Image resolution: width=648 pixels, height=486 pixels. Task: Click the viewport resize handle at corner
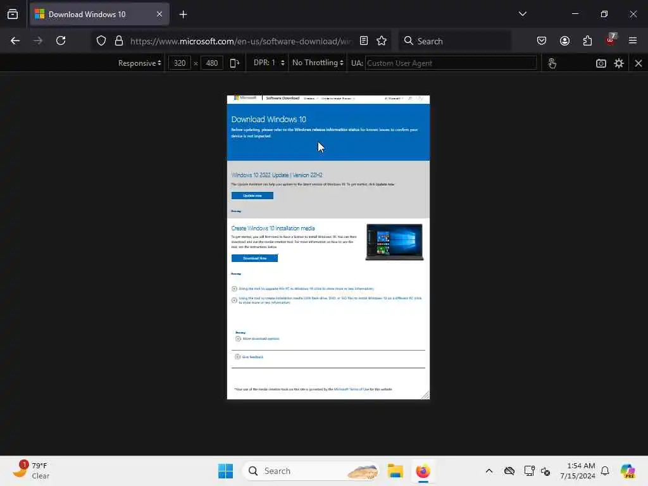pos(425,395)
